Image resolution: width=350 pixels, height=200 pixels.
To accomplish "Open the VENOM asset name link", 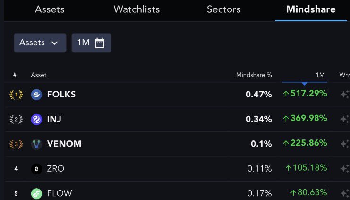I will 64,144.
